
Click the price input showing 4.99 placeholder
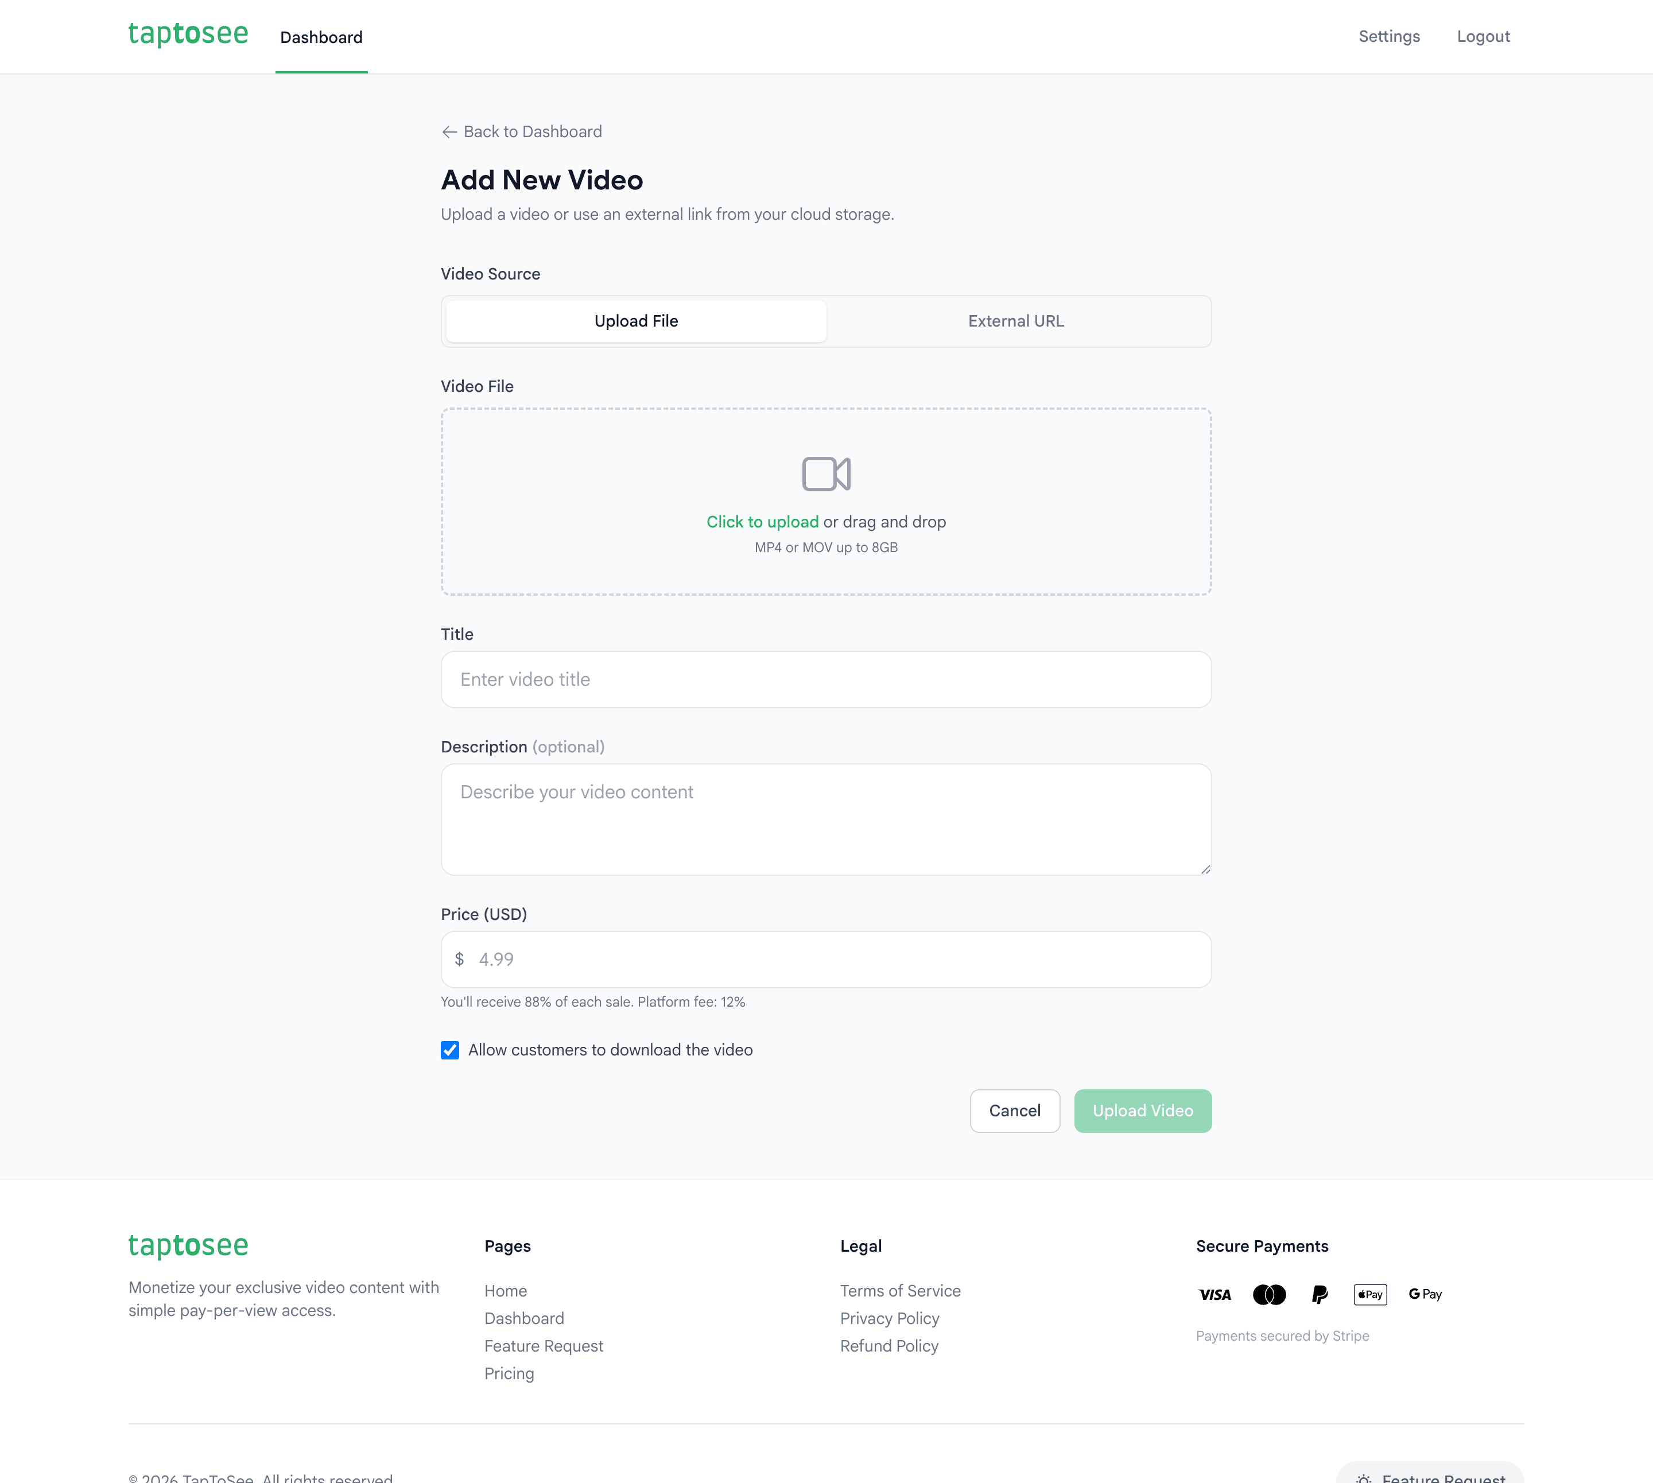click(825, 959)
